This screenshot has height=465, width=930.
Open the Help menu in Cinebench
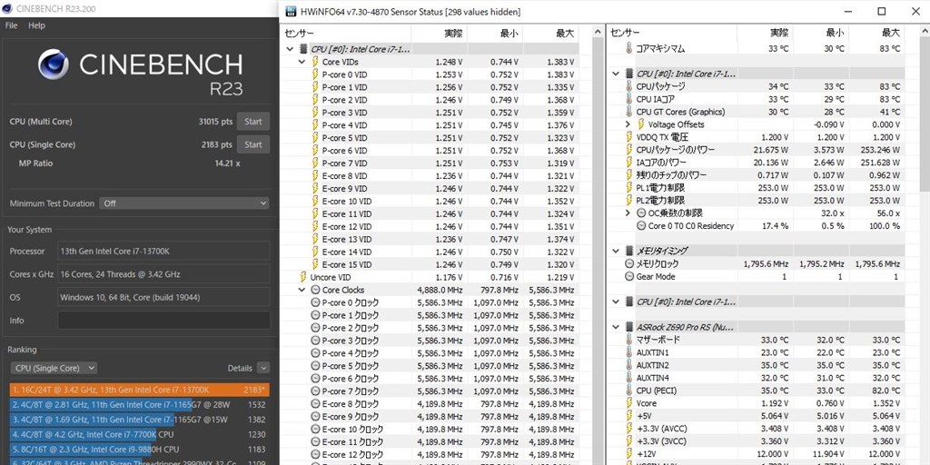[36, 25]
